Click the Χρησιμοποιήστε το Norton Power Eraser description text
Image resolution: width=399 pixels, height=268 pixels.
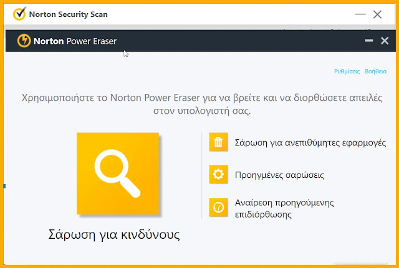(202, 104)
